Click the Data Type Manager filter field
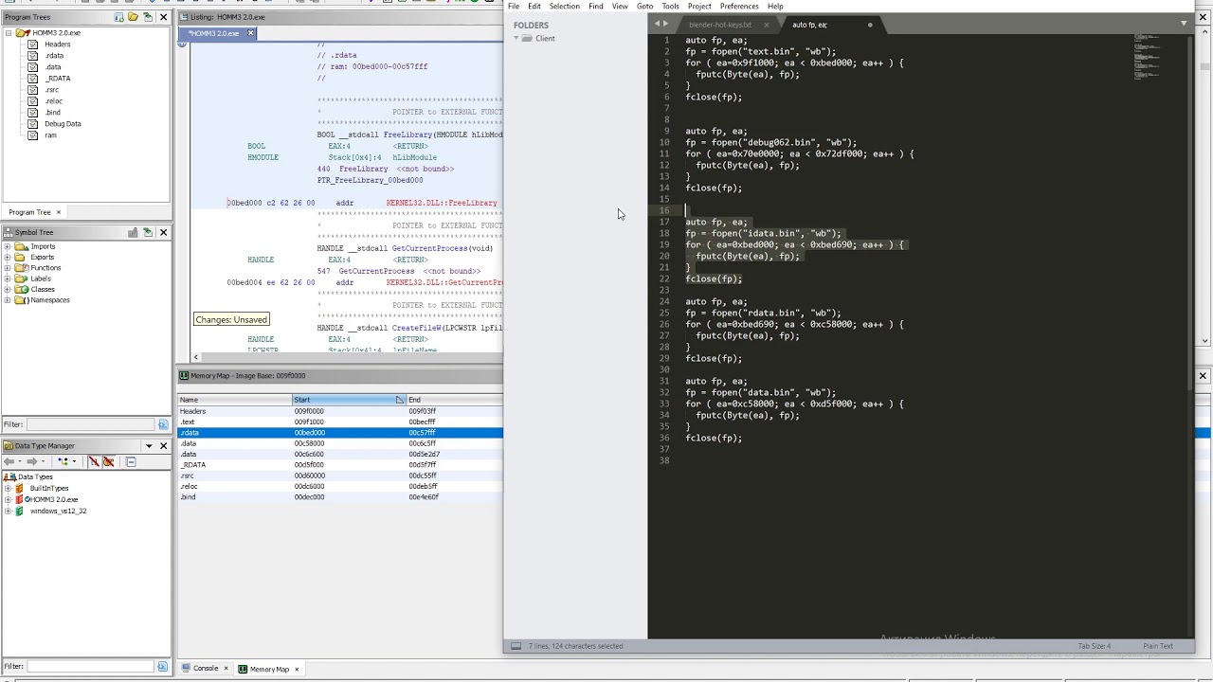The image size is (1213, 682). [x=91, y=667]
